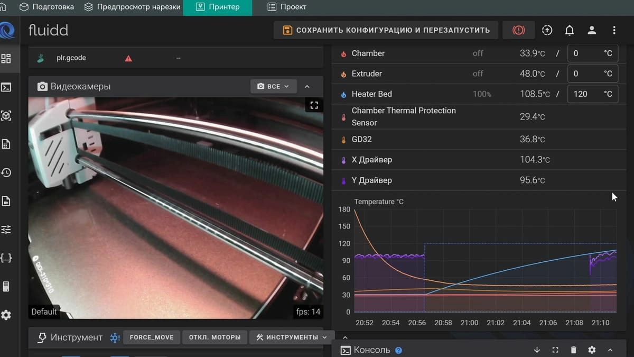Switch to the "Предпросмотр нарезки" tab
Screen dimensions: 634x357
pyautogui.click(x=132, y=7)
